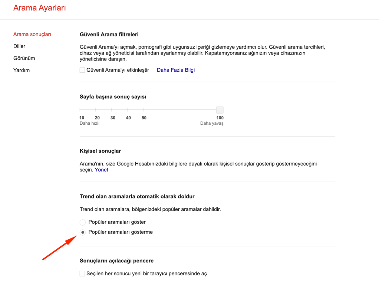Set results slider to the 30 tick
This screenshot has width=379, height=285.
tap(112, 110)
